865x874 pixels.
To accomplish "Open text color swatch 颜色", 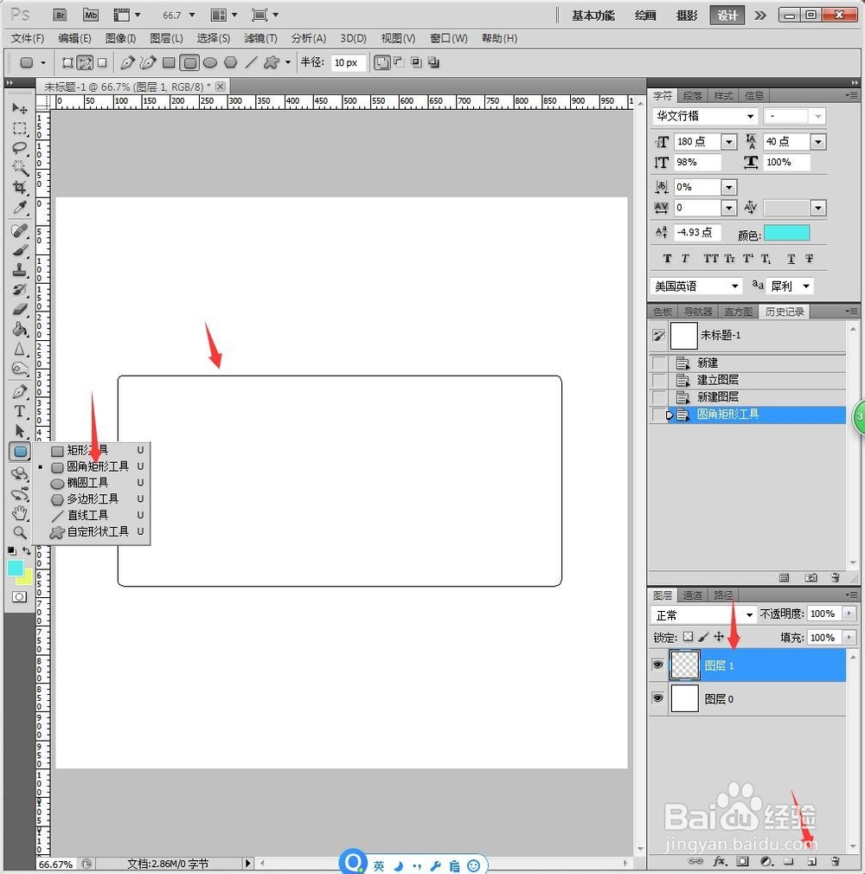I will click(786, 233).
